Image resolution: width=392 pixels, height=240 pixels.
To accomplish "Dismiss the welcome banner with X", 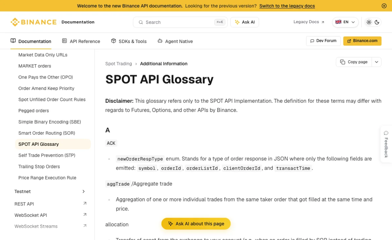I will (384, 6).
